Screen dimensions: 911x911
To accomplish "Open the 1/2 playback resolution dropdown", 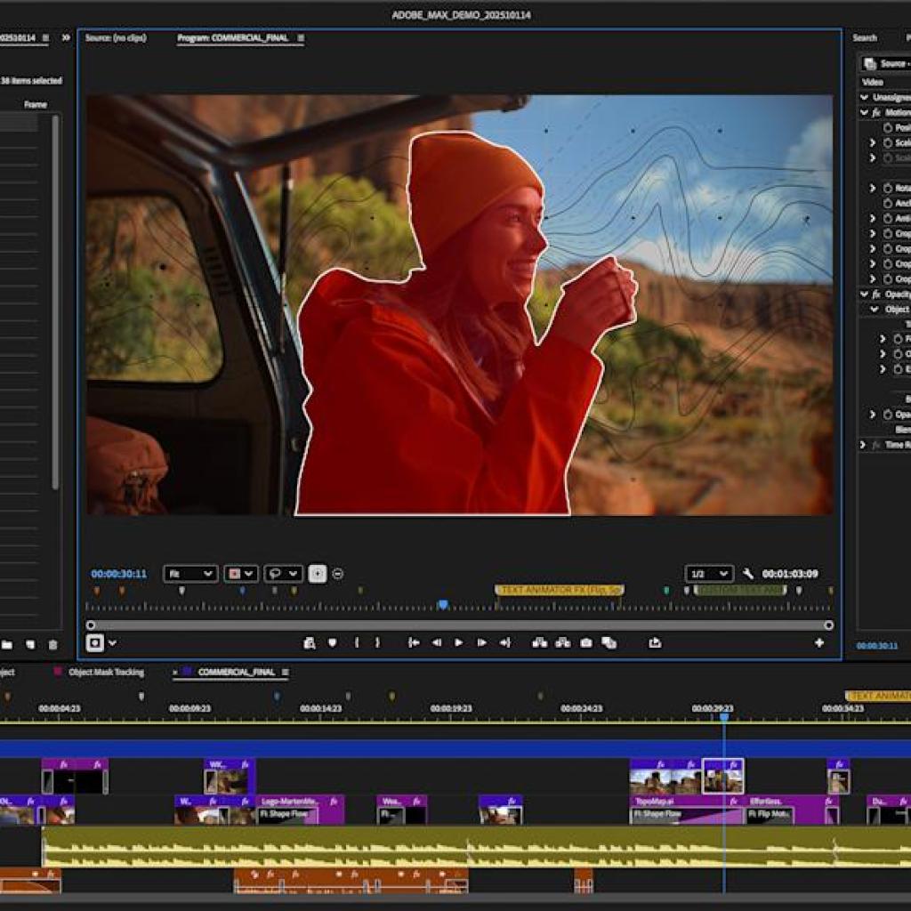I will tap(709, 574).
